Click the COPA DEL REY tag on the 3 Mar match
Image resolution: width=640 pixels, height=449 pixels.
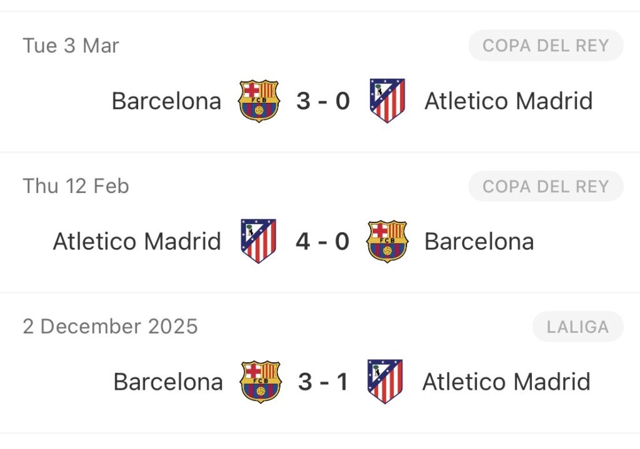[546, 45]
